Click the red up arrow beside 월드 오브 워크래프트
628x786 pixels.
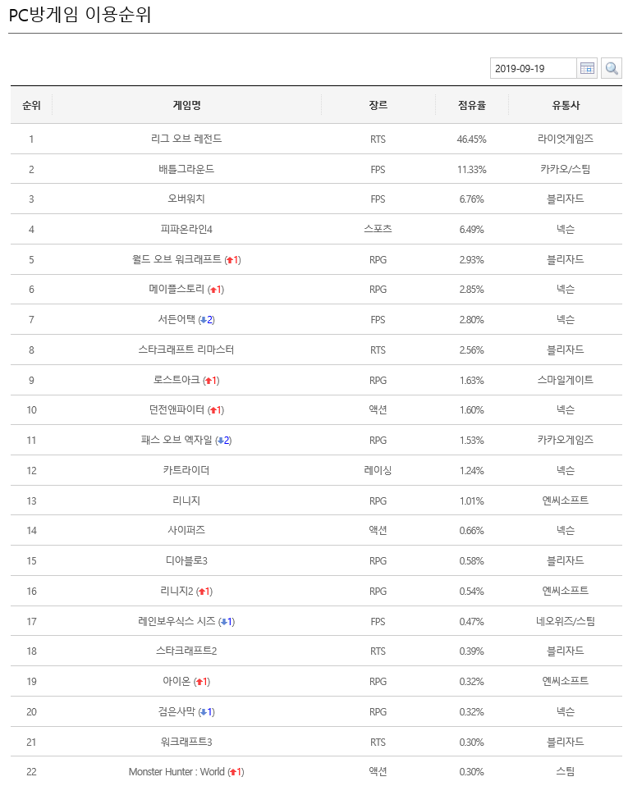(230, 260)
